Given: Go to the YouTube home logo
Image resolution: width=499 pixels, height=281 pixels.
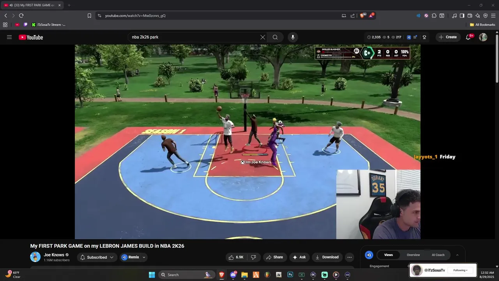Looking at the screenshot, I should click(31, 37).
